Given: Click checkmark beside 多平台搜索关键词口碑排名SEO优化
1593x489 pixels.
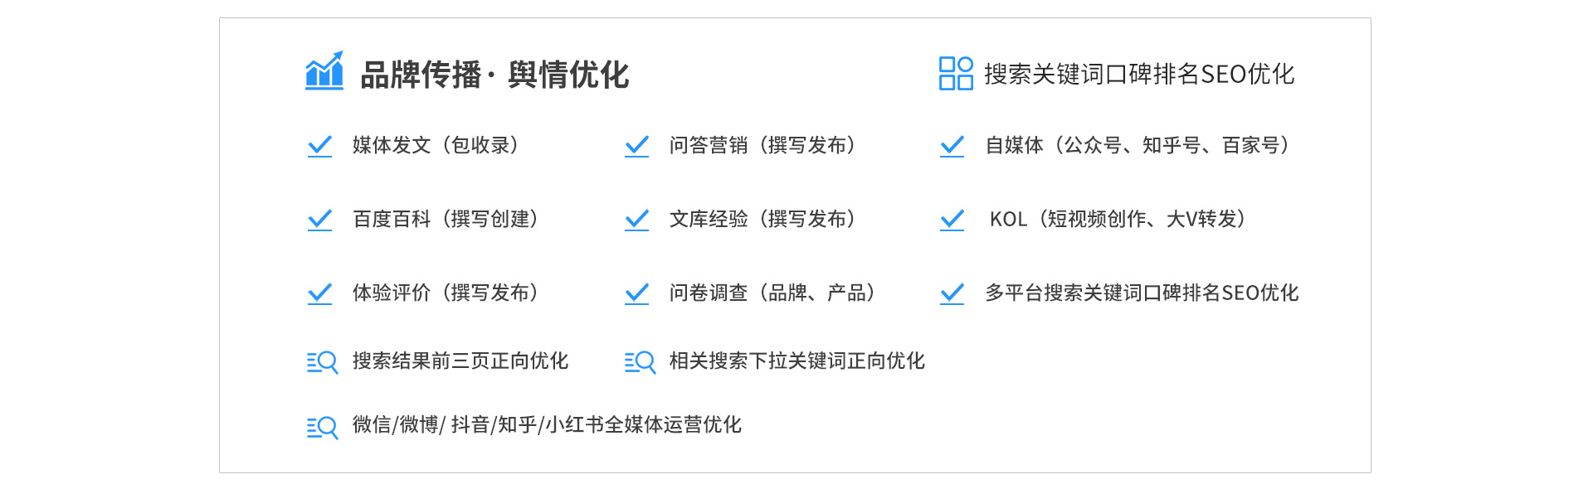Looking at the screenshot, I should point(952,293).
